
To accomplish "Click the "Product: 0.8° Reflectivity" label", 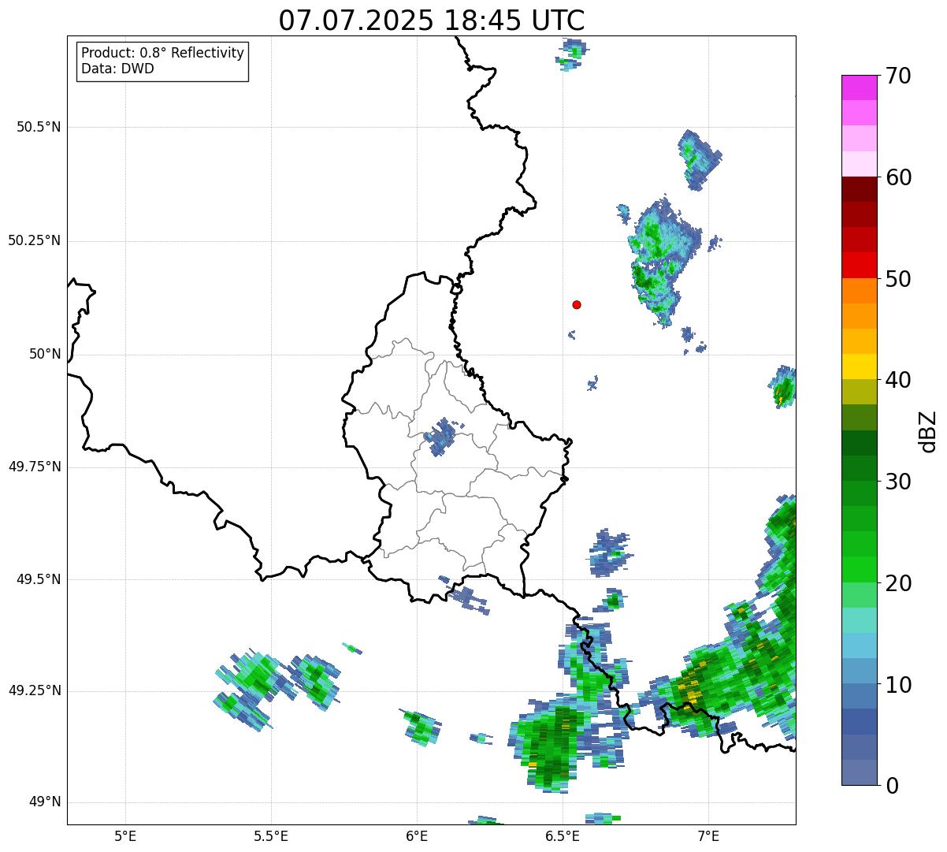I will 163,53.
